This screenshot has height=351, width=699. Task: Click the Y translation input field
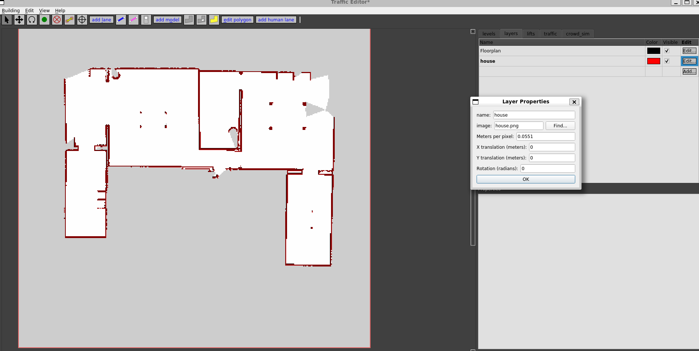pos(552,158)
